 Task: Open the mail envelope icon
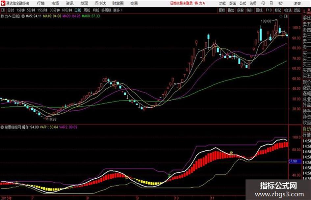point(280,3)
